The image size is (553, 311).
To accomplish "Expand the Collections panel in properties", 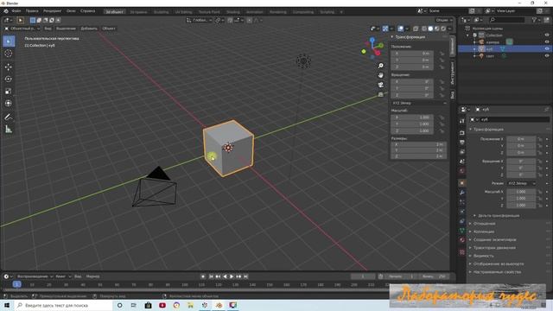I will click(x=483, y=232).
